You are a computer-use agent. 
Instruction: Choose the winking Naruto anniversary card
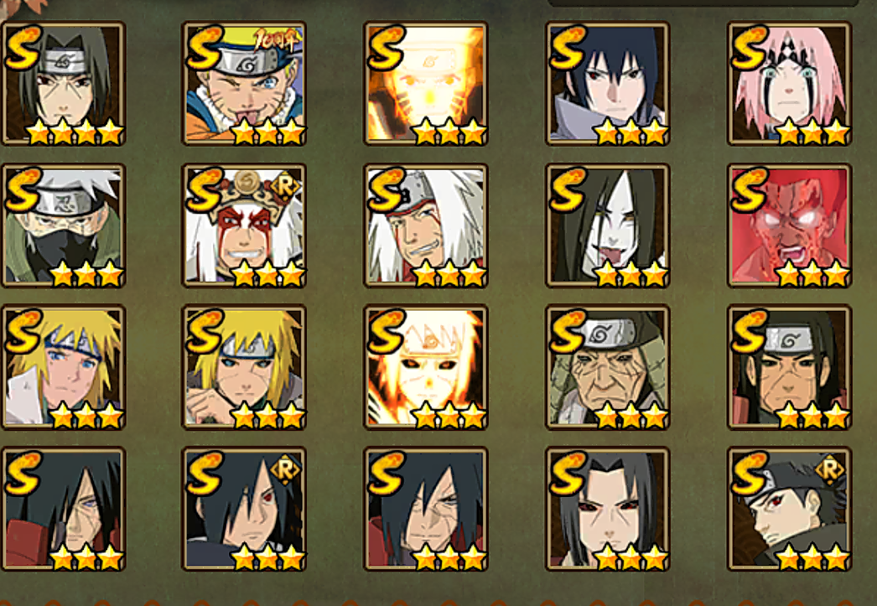coord(245,84)
